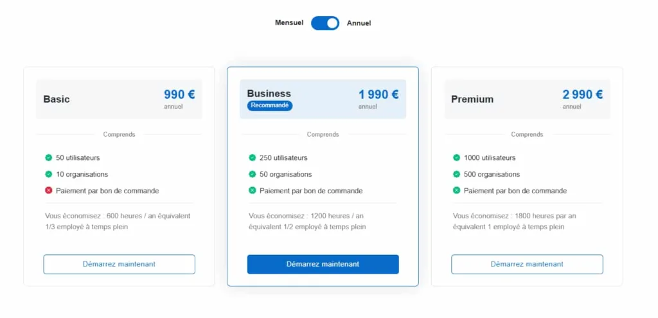
Task: Click the green check beside 50 organisations
Action: click(x=253, y=174)
